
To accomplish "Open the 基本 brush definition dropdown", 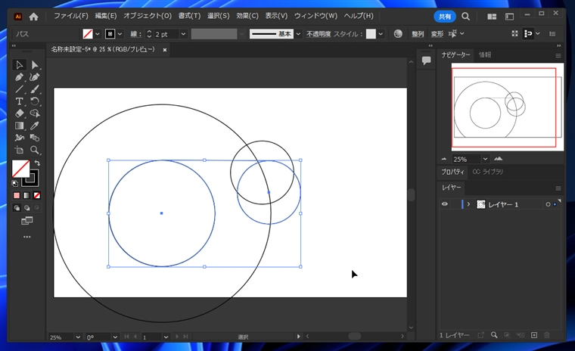I will pos(299,34).
